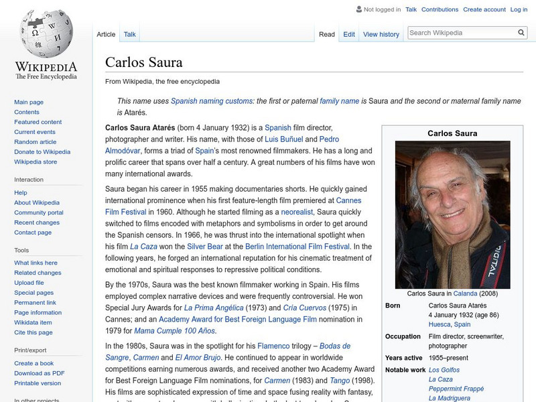Open Special pages
Viewport: 536px width, 402px height.
pyautogui.click(x=34, y=293)
